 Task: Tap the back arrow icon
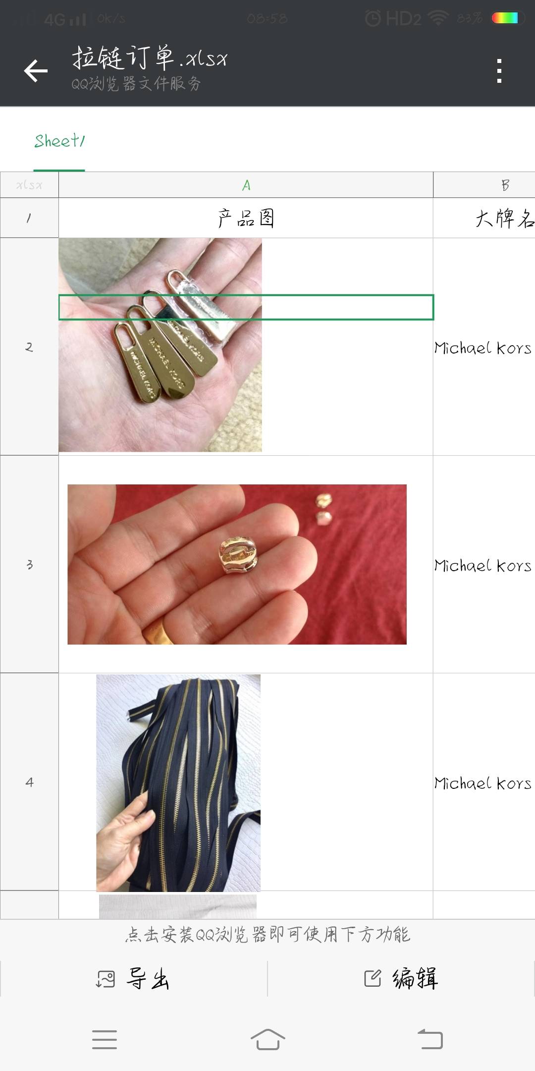tap(36, 70)
